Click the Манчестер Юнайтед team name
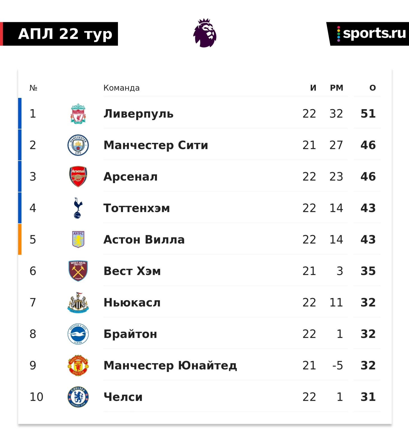 point(170,365)
